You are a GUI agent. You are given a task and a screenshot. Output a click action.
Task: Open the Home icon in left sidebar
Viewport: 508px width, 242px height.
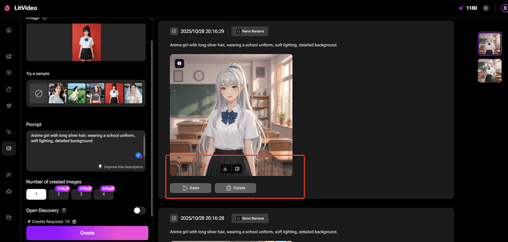pyautogui.click(x=9, y=30)
